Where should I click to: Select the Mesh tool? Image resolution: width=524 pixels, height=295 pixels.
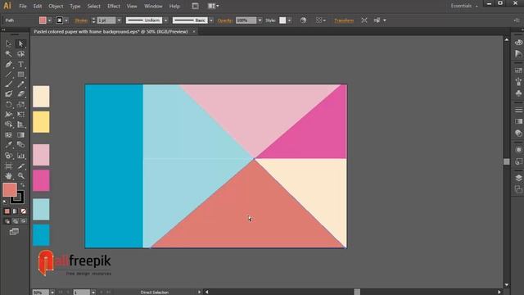[x=9, y=134]
